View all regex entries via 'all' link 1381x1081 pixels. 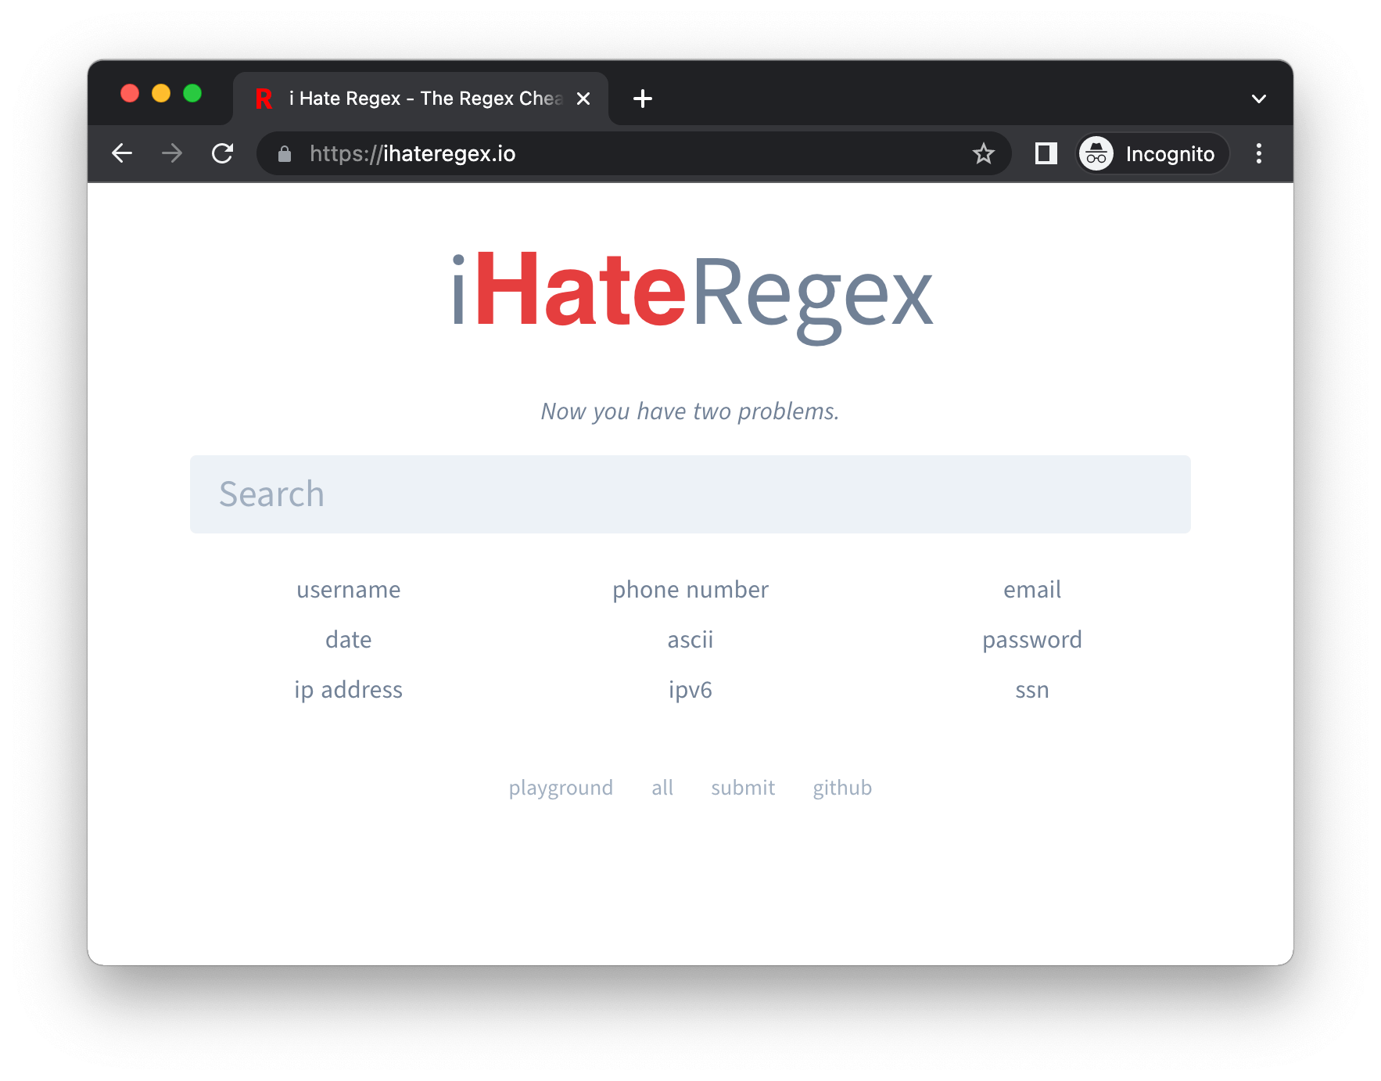[662, 788]
